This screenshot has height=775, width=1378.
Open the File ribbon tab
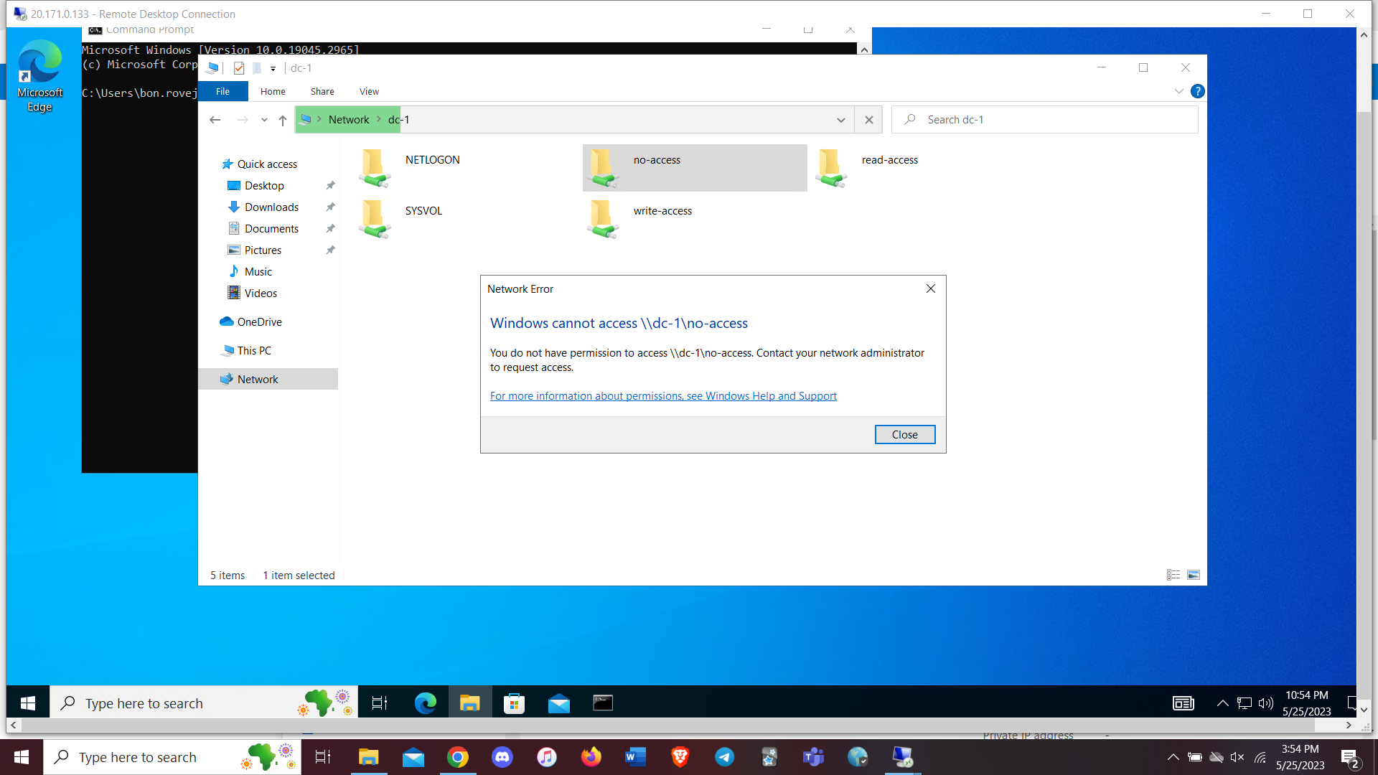tap(222, 92)
